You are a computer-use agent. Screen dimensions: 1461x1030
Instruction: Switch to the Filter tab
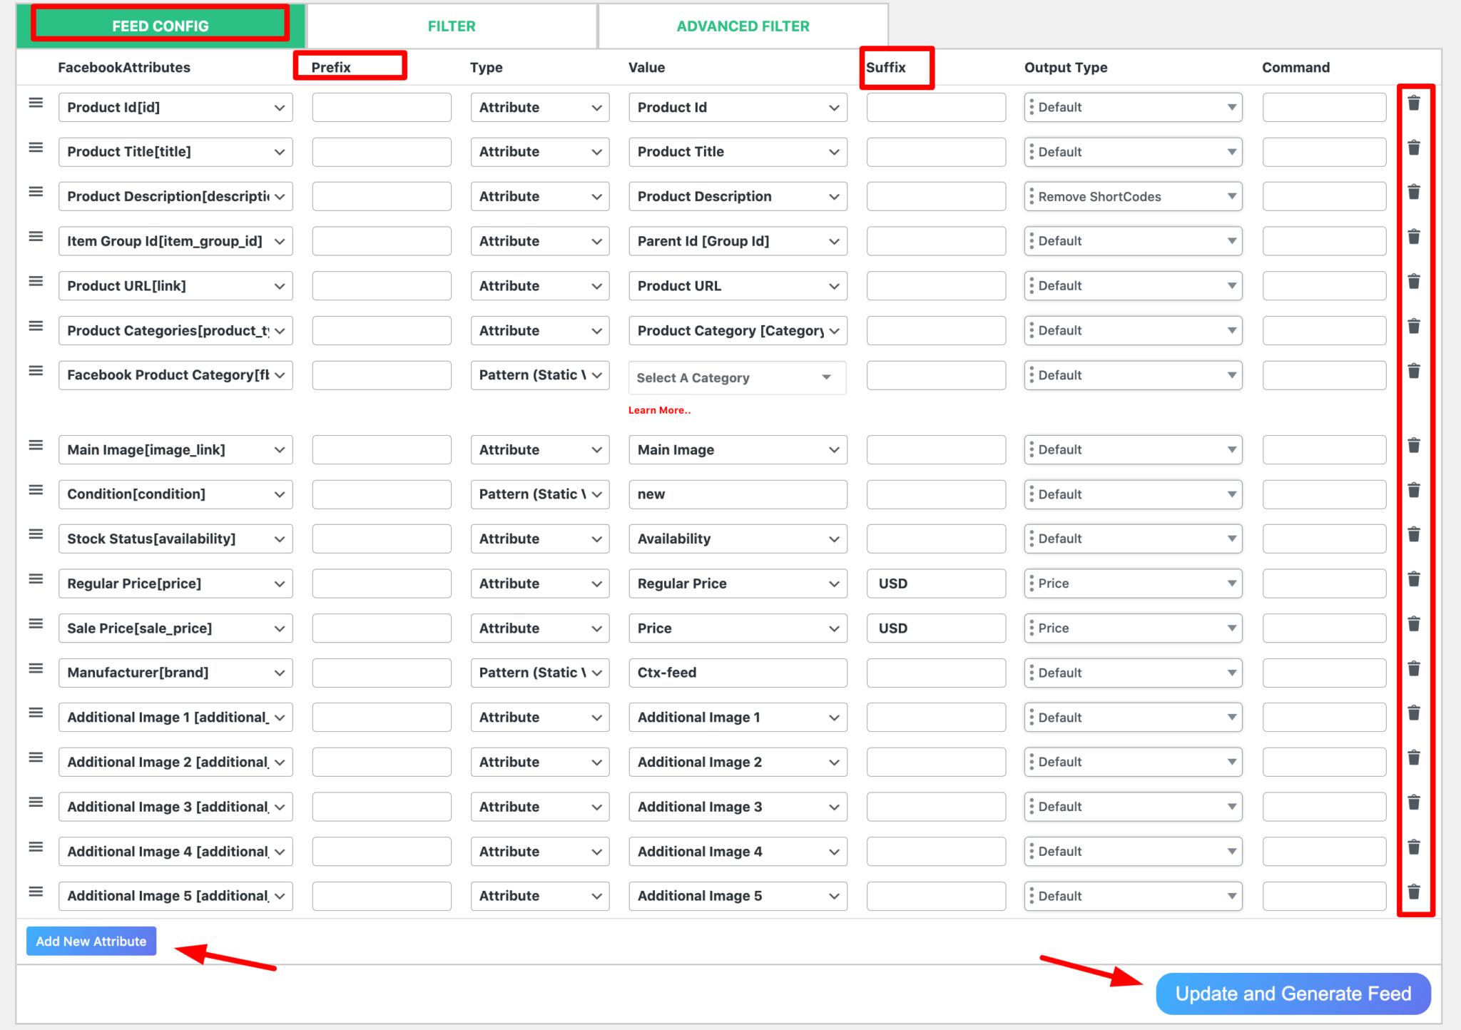point(451,26)
